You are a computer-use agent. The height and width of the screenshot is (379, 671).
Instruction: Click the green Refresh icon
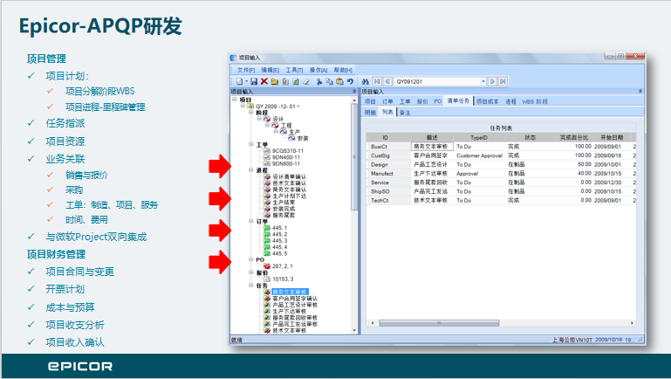pos(295,81)
